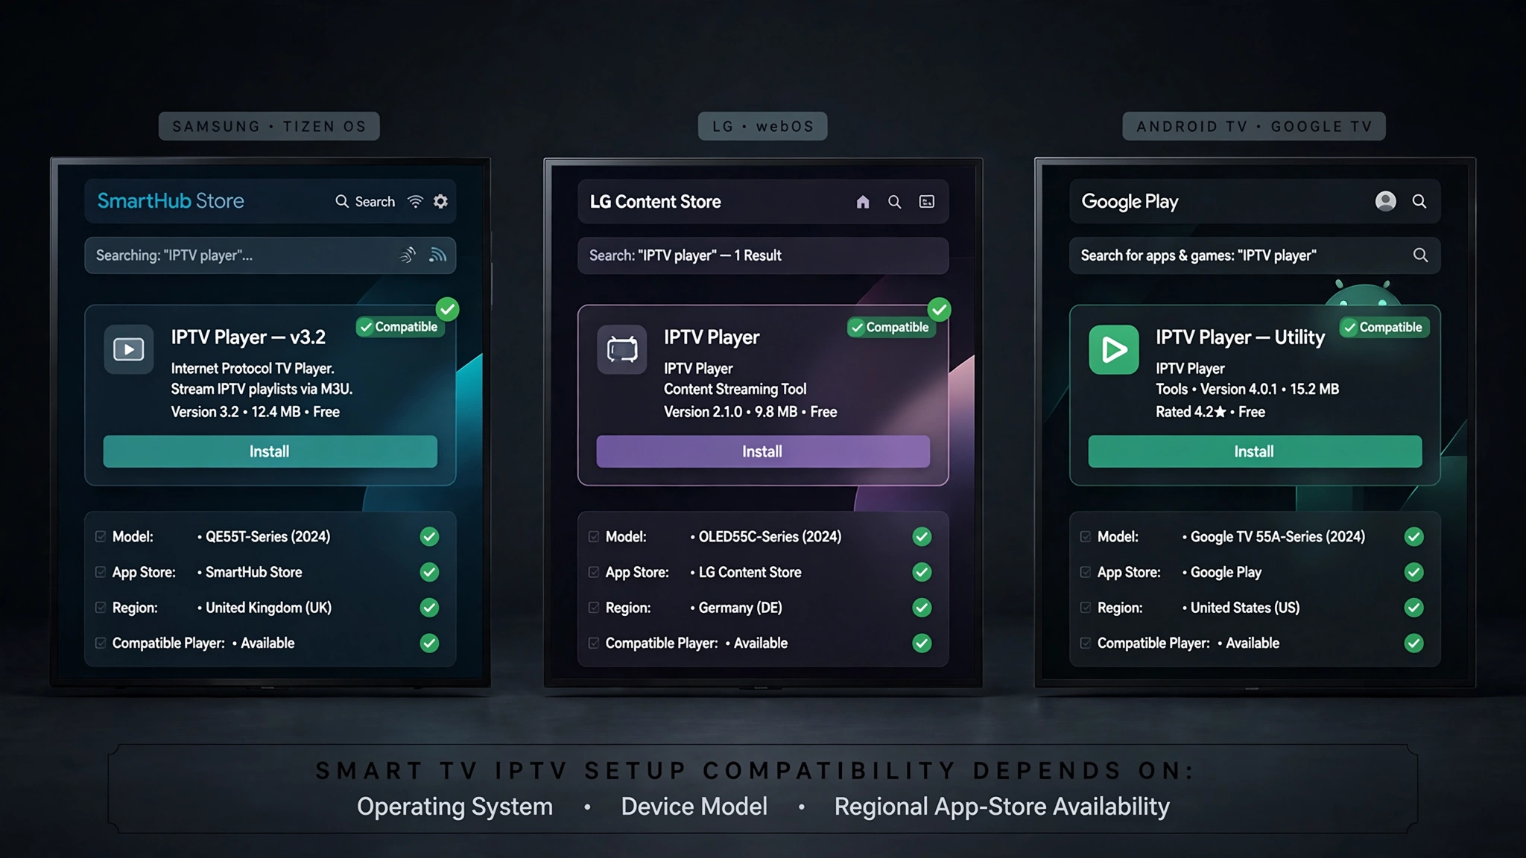Click green check beside Google Play app store row
This screenshot has height=858, width=1526.
click(x=1414, y=572)
